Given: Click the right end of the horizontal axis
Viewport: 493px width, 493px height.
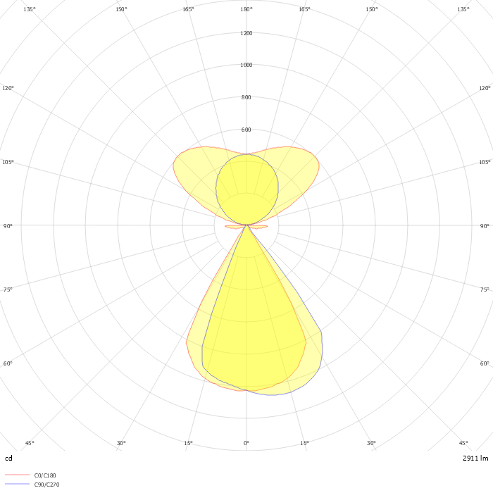Looking at the screenshot, I should (490, 225).
